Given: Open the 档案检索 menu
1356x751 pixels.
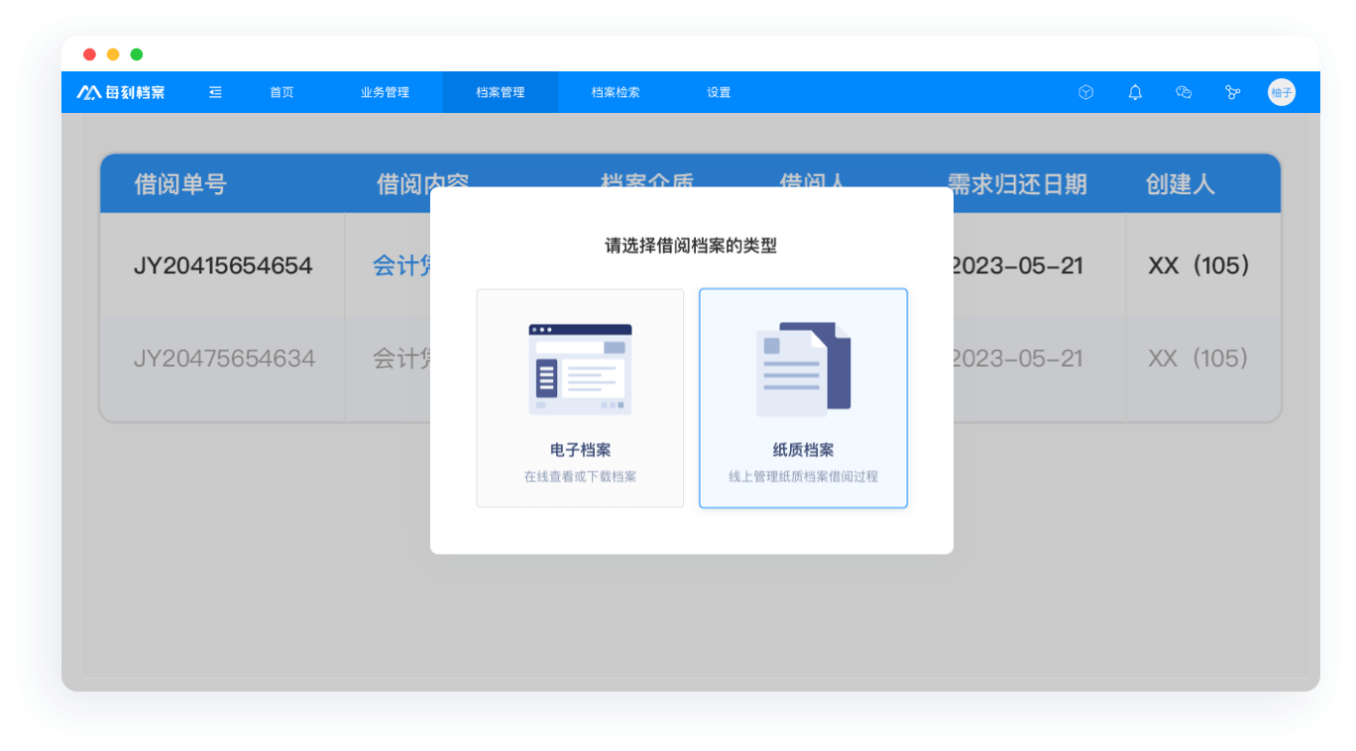Looking at the screenshot, I should [616, 92].
